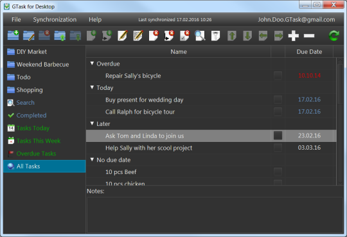Click the edit task pencil icon
This screenshot has width=347, height=237.
point(122,35)
